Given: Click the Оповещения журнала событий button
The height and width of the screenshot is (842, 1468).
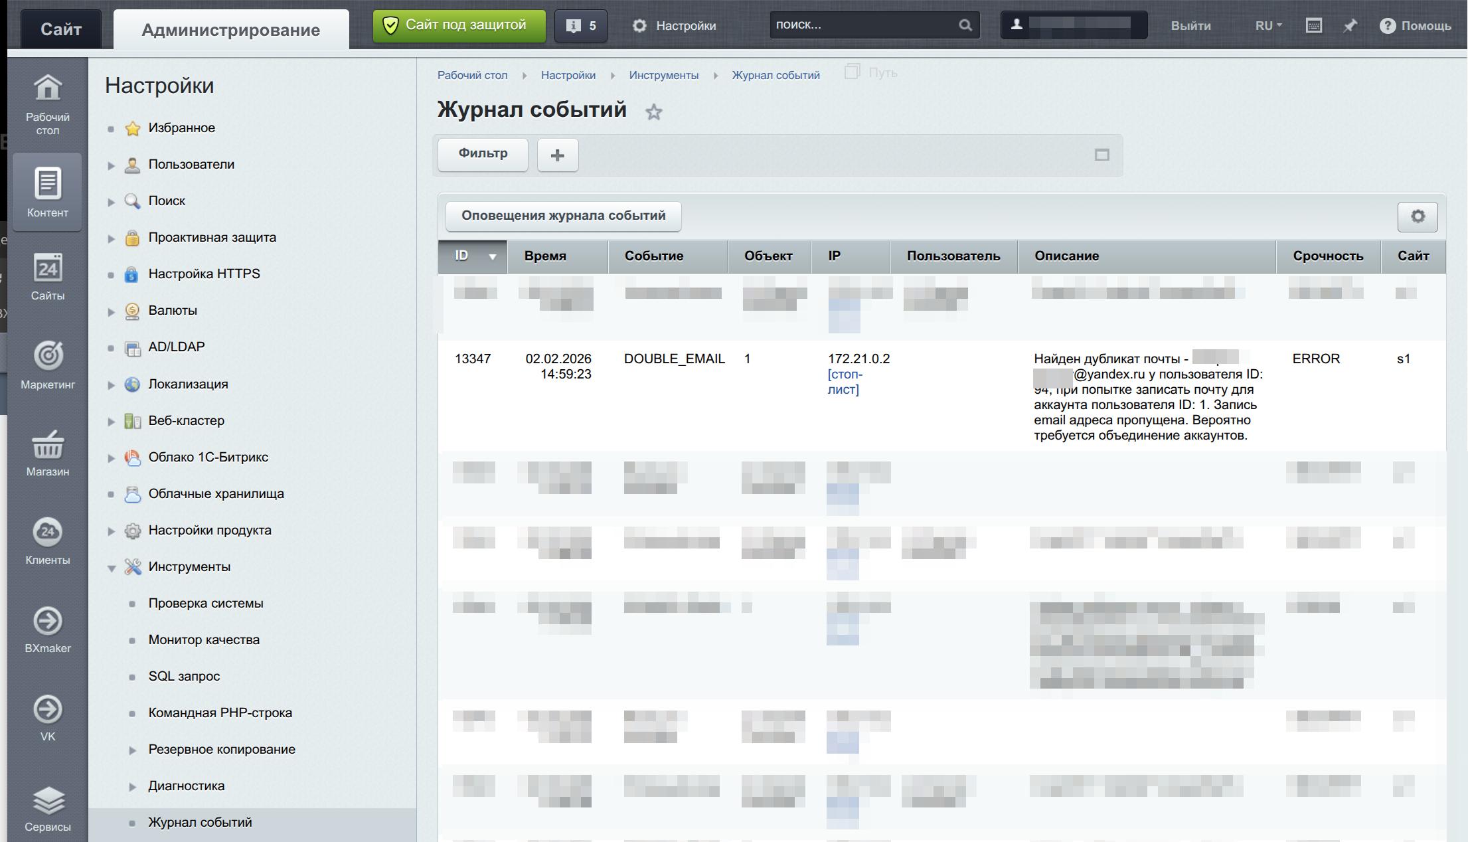Looking at the screenshot, I should 563,216.
